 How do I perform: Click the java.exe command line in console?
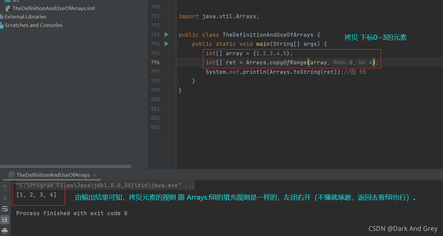[105, 186]
